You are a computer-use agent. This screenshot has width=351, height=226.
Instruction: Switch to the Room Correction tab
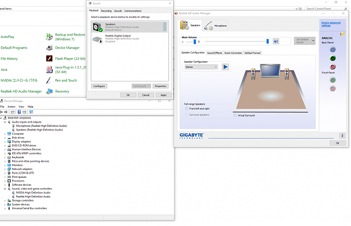tap(233, 53)
